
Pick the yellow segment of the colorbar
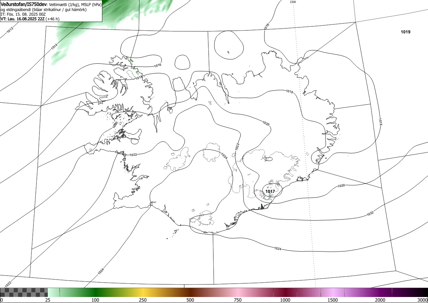(x=143, y=292)
